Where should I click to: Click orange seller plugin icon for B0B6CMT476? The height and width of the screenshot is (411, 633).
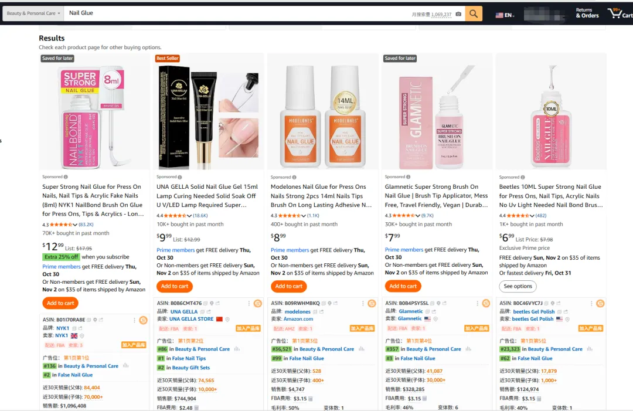[257, 303]
